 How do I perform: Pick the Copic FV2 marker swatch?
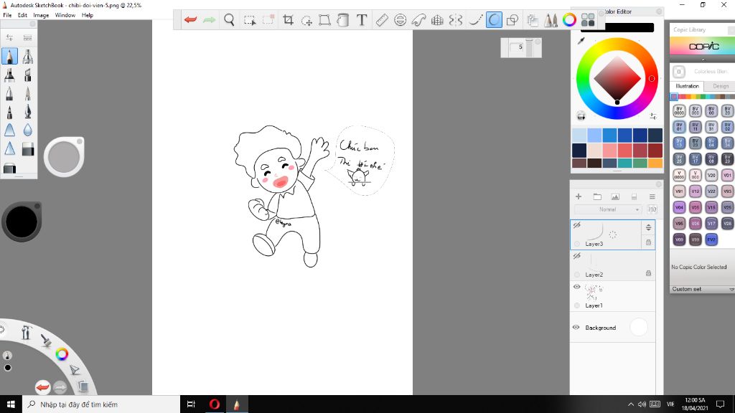point(711,239)
